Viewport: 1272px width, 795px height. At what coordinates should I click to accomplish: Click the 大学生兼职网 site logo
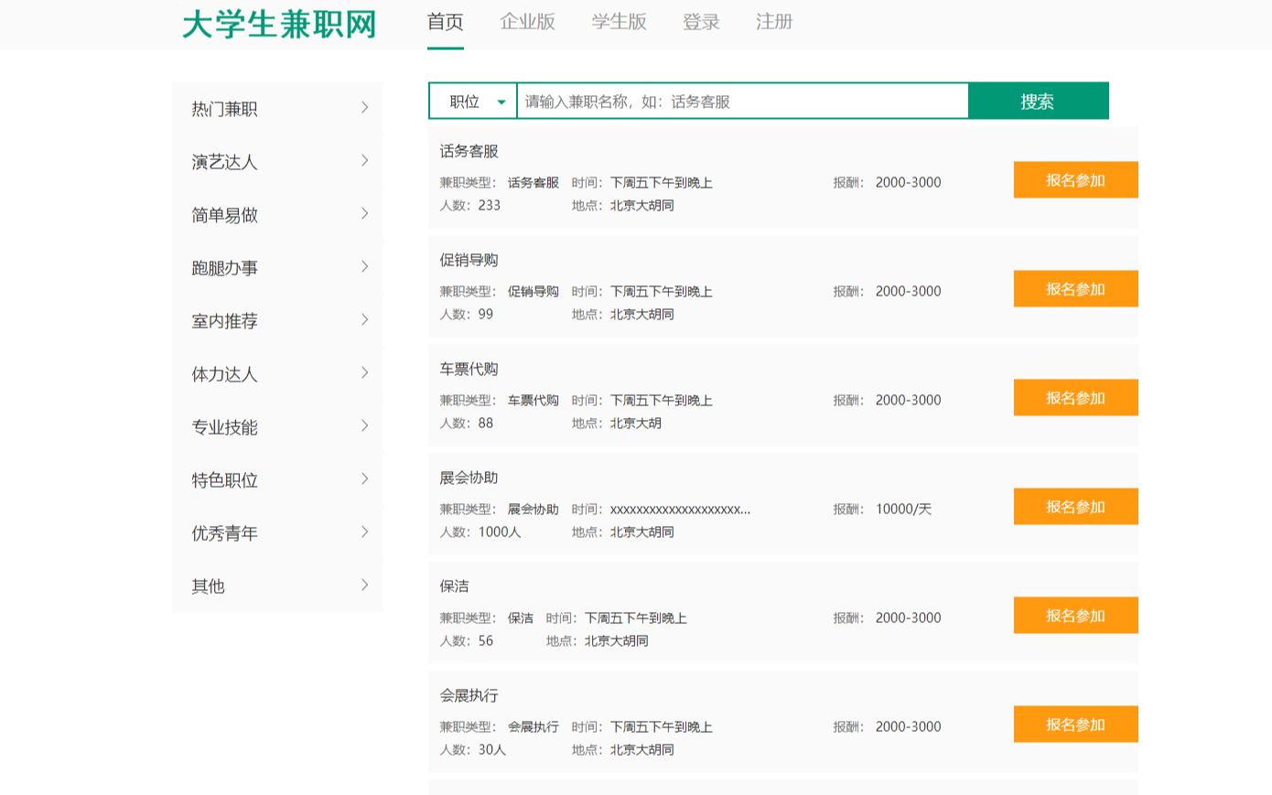point(279,24)
